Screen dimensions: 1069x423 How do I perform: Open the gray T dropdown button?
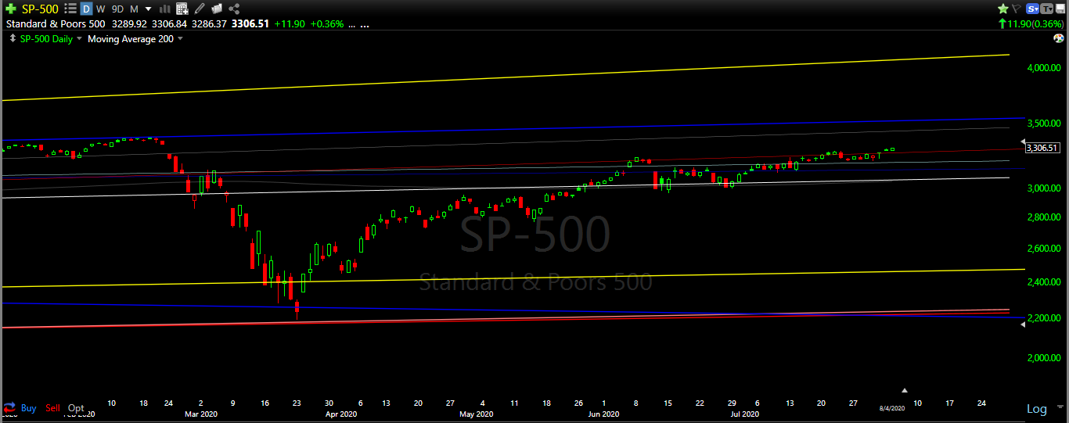1047,9
